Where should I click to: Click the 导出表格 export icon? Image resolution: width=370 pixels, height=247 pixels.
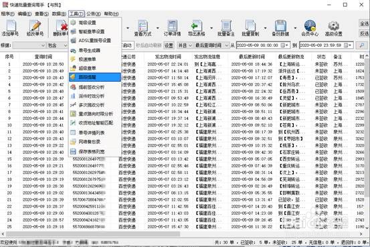click(x=196, y=28)
